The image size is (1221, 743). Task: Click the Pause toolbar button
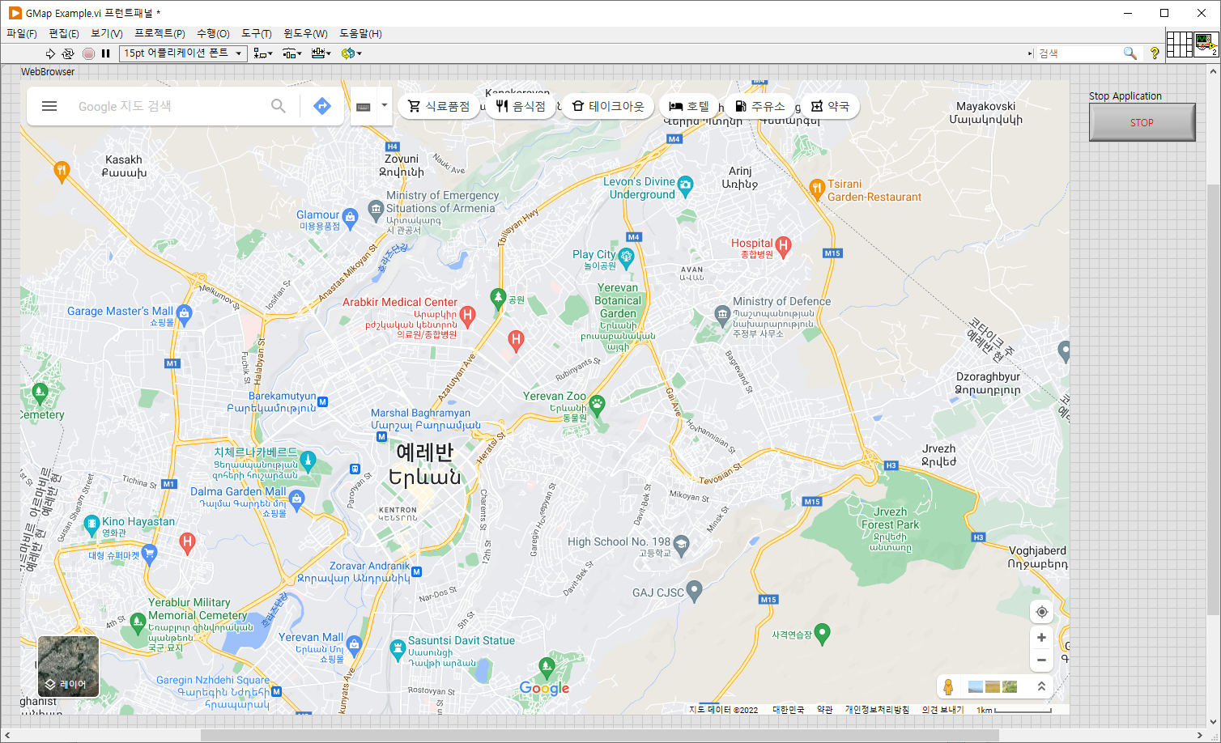point(105,53)
